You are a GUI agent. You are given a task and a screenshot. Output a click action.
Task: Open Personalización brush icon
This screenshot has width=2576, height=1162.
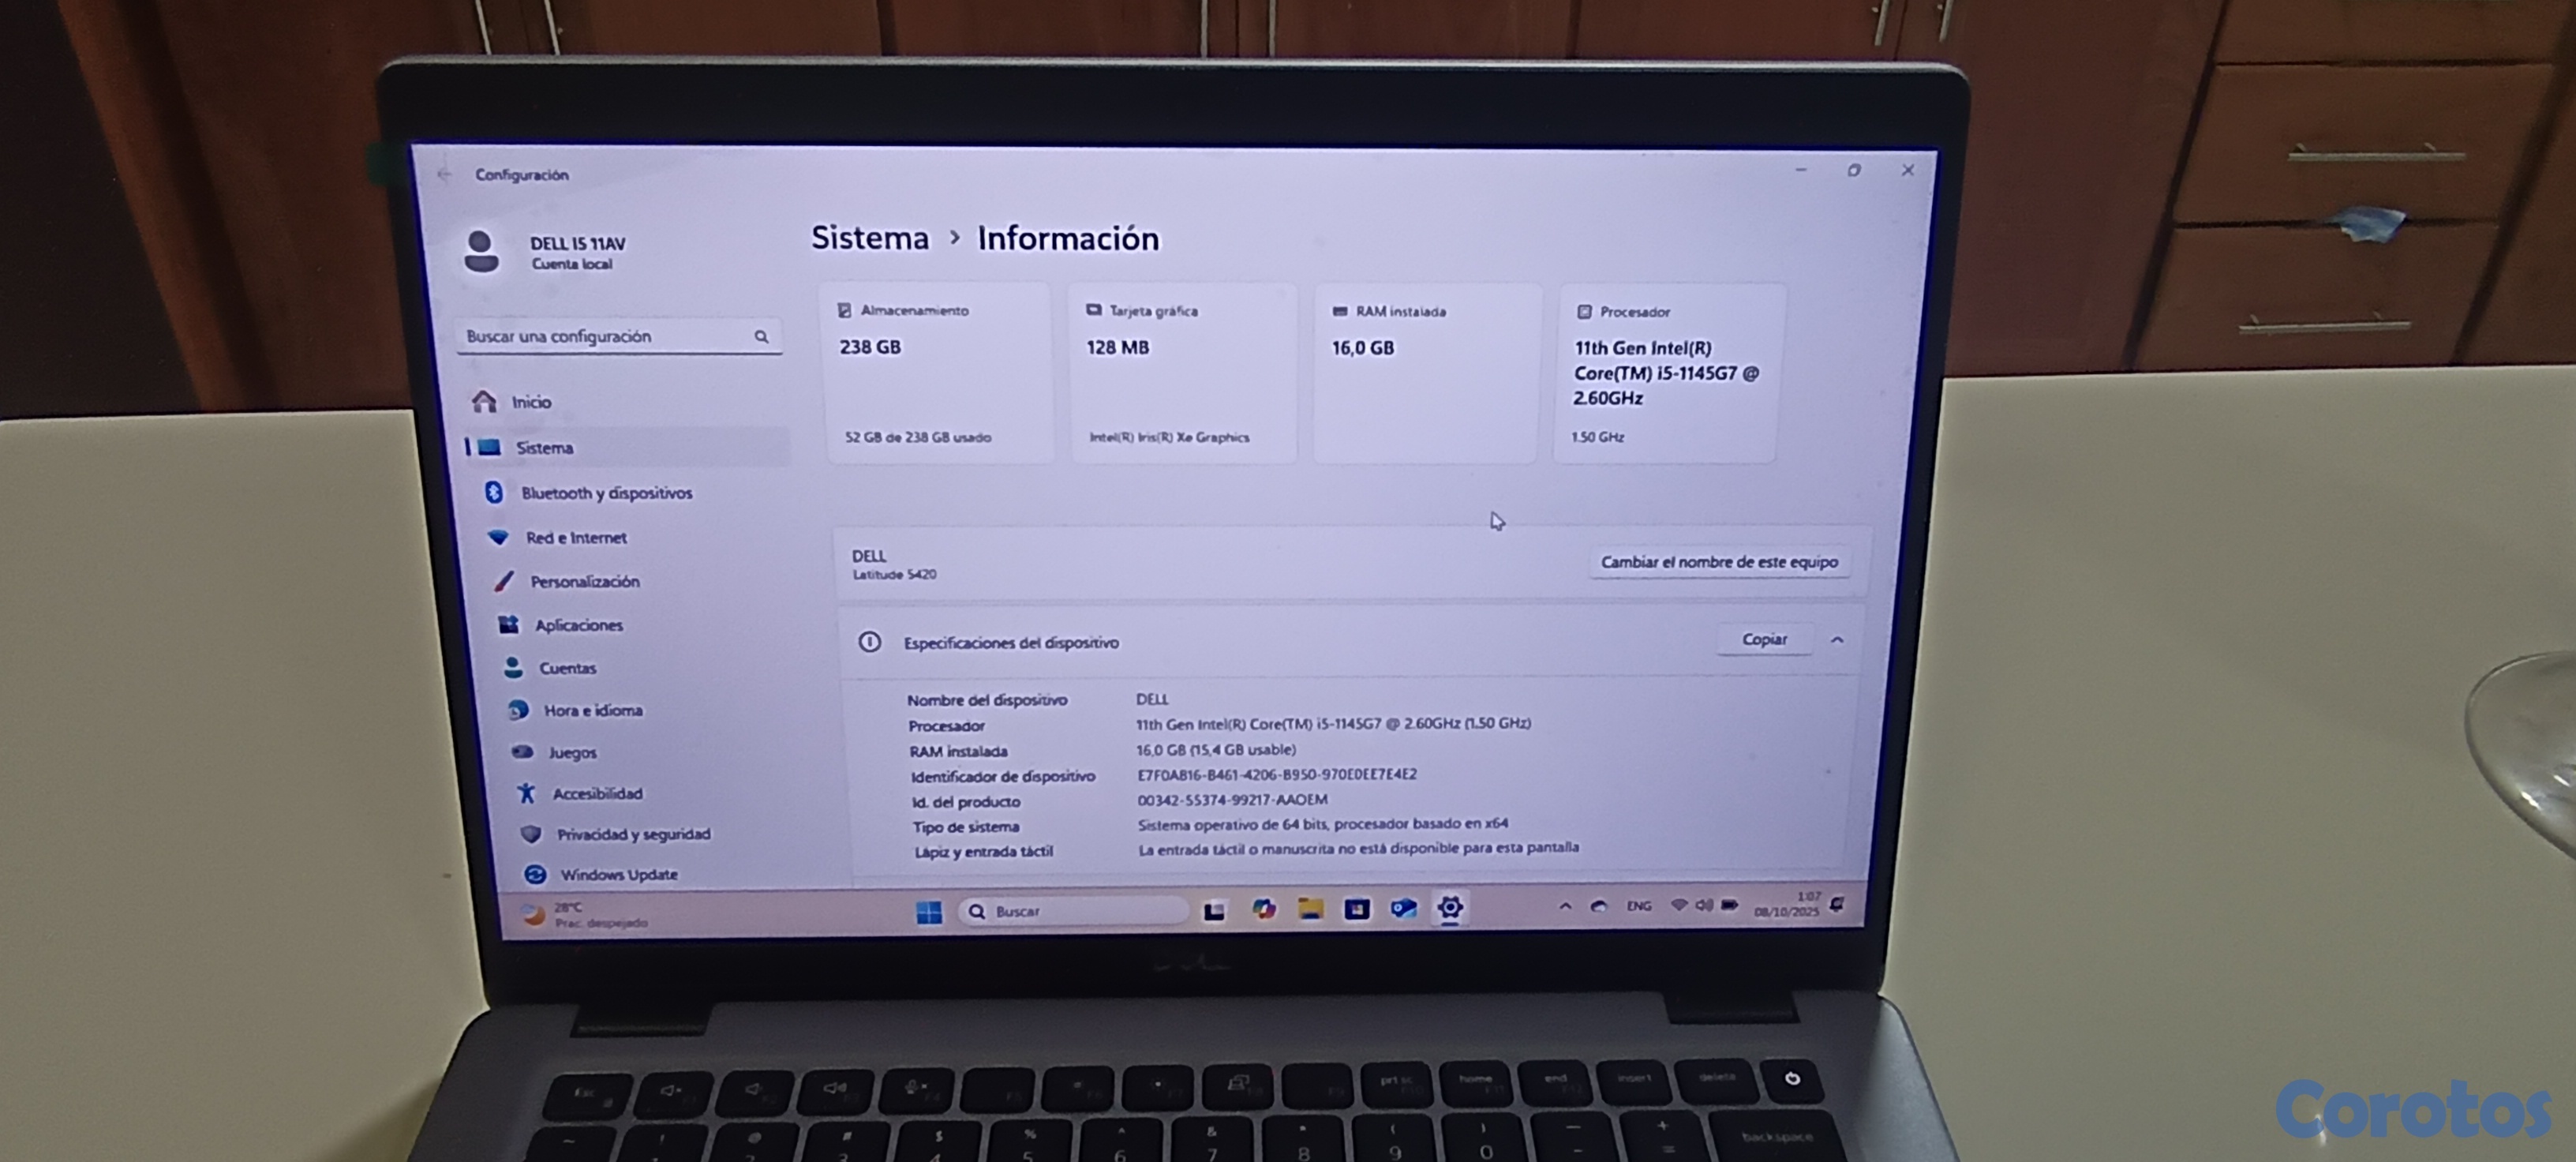coord(504,581)
